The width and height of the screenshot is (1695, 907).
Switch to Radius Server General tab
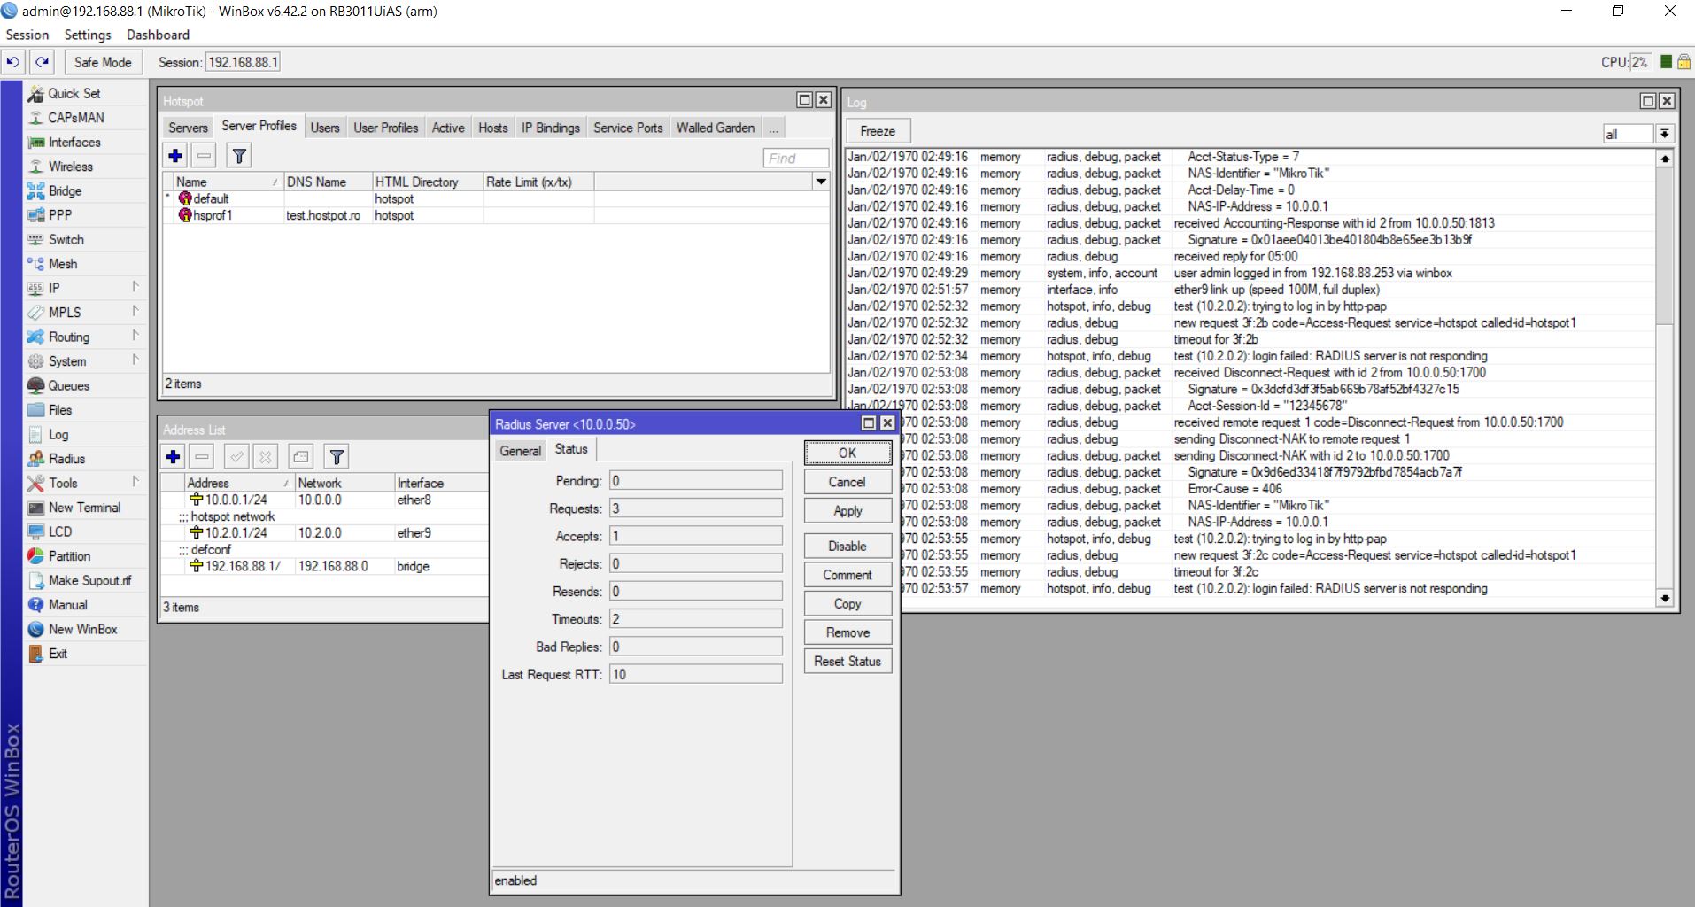520,451
